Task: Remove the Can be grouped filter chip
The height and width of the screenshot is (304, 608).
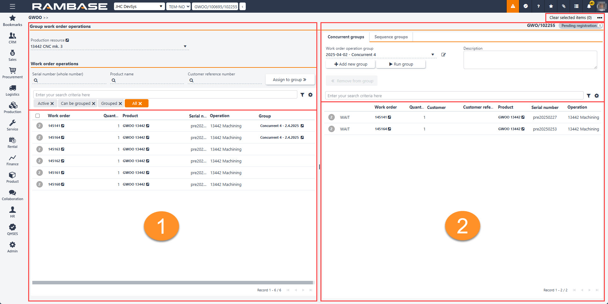Action: (x=94, y=104)
